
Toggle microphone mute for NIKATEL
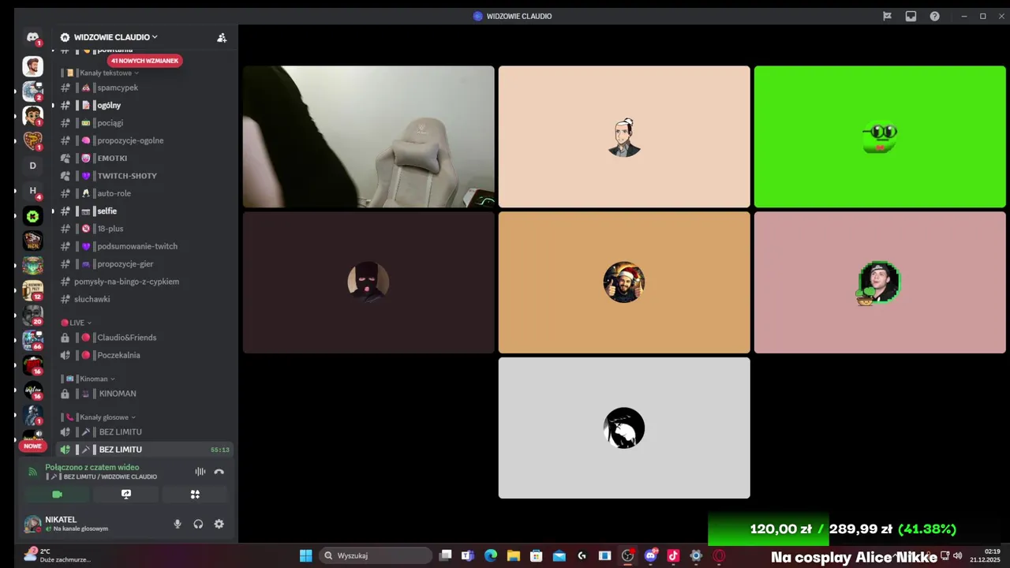[x=178, y=524]
